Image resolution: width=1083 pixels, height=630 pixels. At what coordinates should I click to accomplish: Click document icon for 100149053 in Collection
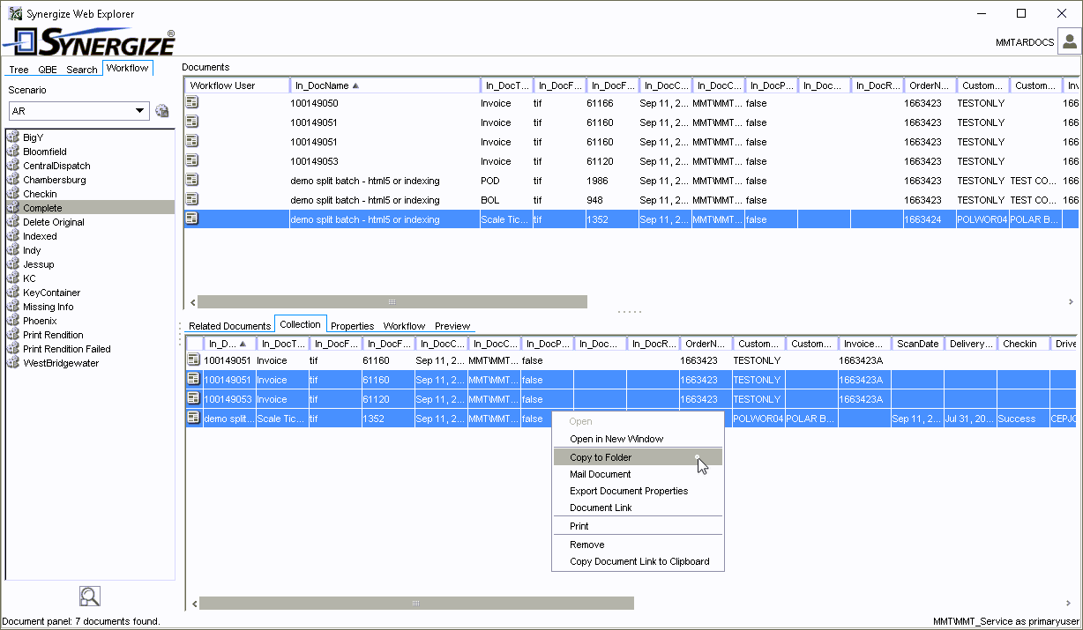point(193,398)
